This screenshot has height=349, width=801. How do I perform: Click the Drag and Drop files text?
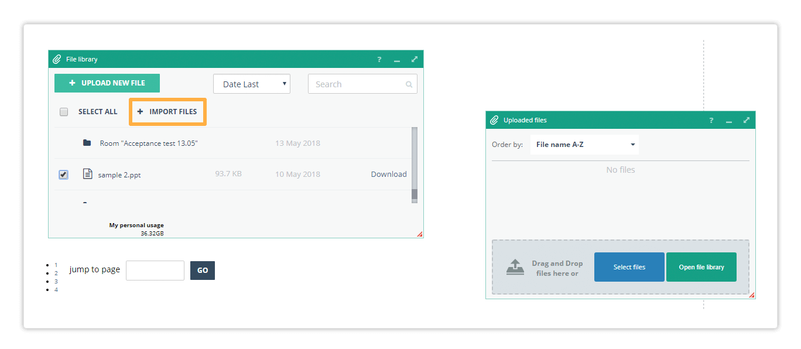557,268
